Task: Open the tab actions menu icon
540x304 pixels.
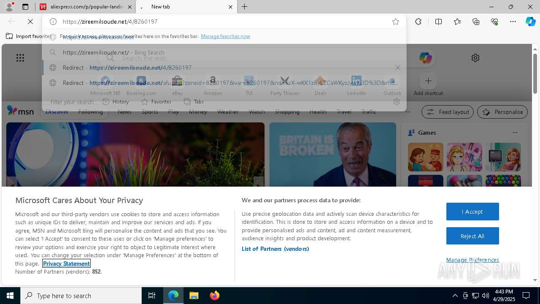Action: tap(25, 7)
